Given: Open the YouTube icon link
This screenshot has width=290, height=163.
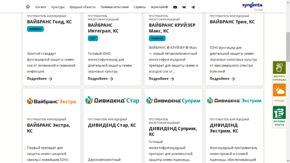Looking at the screenshot, I should 175,7.
